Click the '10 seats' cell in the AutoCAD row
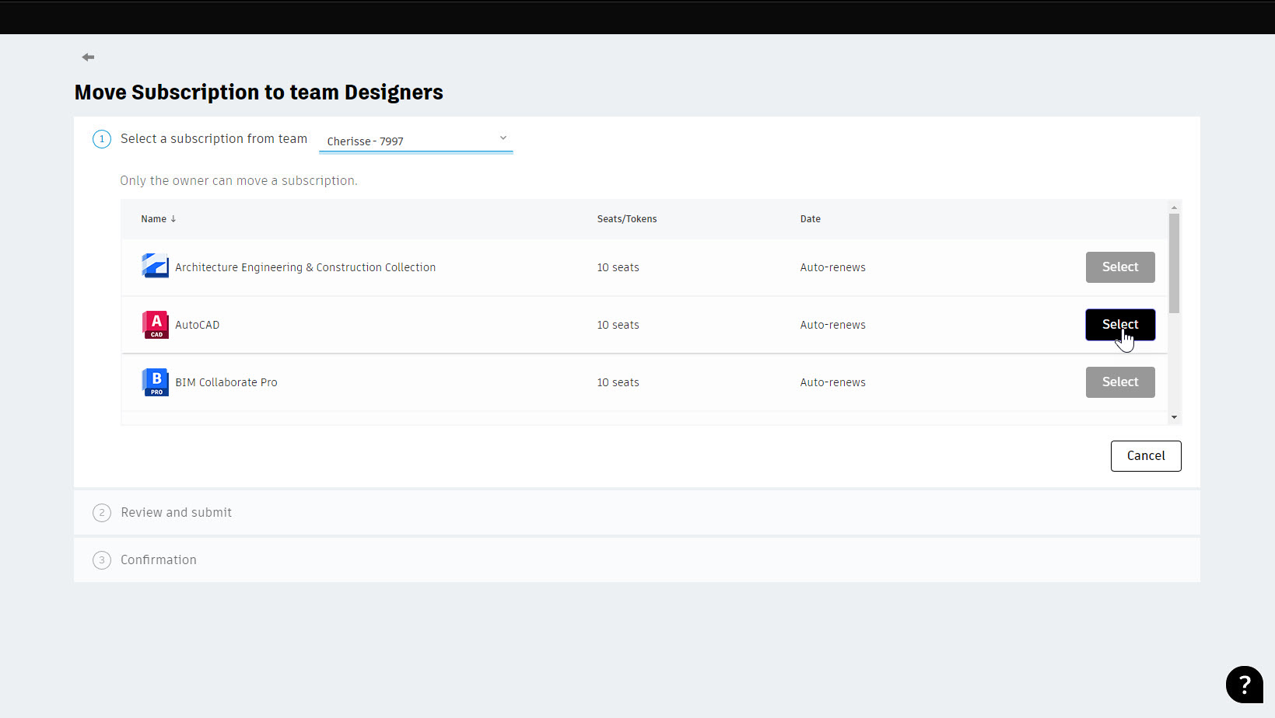Viewport: 1275px width, 718px height. pos(618,325)
